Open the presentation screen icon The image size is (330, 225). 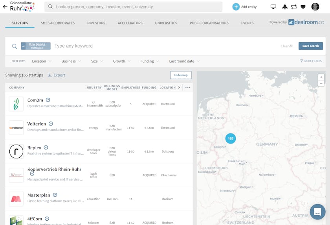click(273, 7)
